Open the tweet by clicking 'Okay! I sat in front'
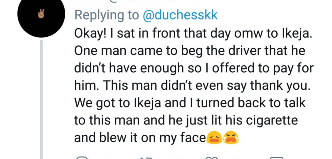This screenshot has width=332, height=159. (129, 33)
